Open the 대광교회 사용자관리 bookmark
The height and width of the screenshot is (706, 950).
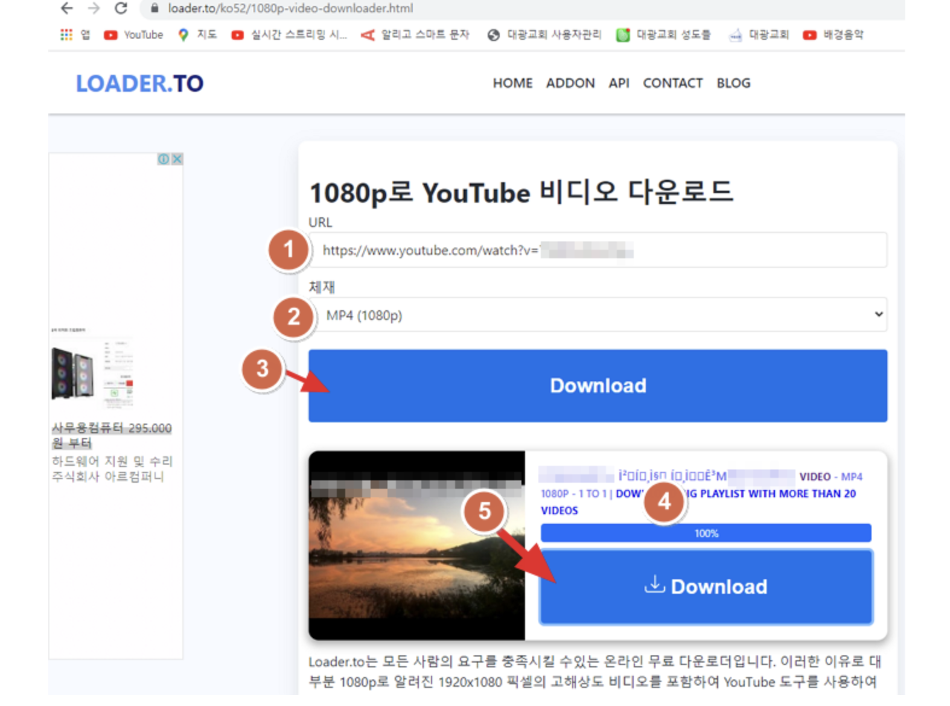(x=544, y=35)
